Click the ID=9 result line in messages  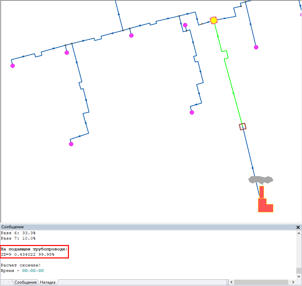pyautogui.click(x=28, y=255)
